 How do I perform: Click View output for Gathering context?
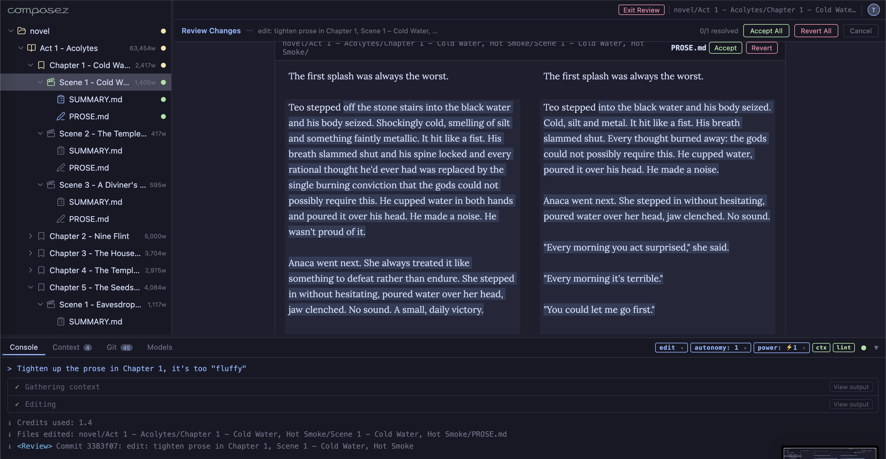851,387
